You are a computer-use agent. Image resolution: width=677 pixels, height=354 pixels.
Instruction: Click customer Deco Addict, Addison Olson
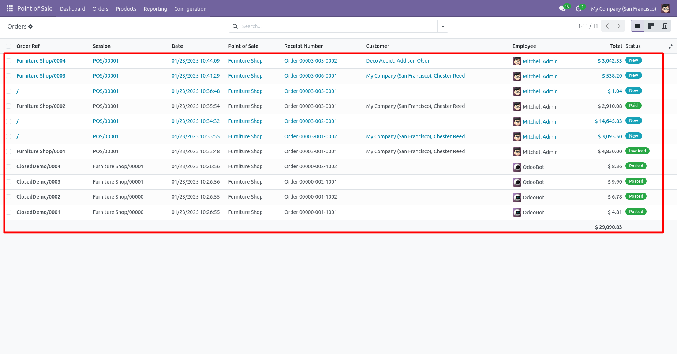pyautogui.click(x=398, y=61)
